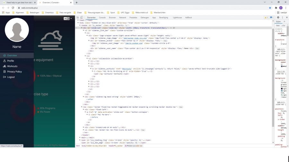Toggle the :hov element state button
Viewport: 289px width, 162px height.
(x=278, y=26)
